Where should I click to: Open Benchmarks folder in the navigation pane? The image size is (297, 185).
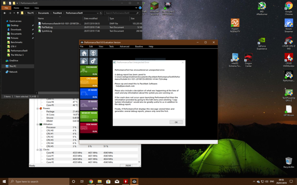[x=16, y=42]
